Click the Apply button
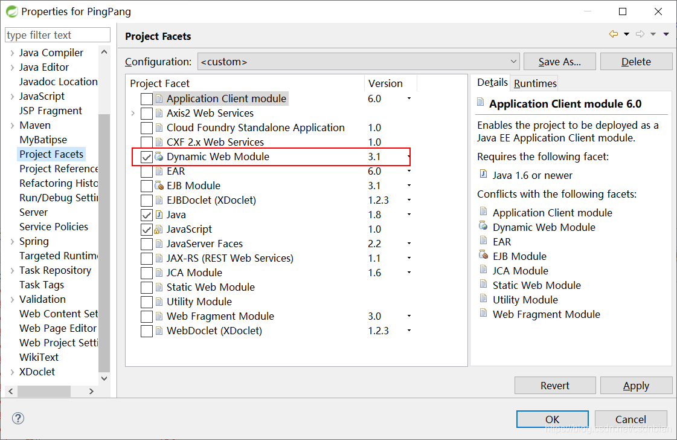Screen dimensions: 677x440 click(636, 385)
